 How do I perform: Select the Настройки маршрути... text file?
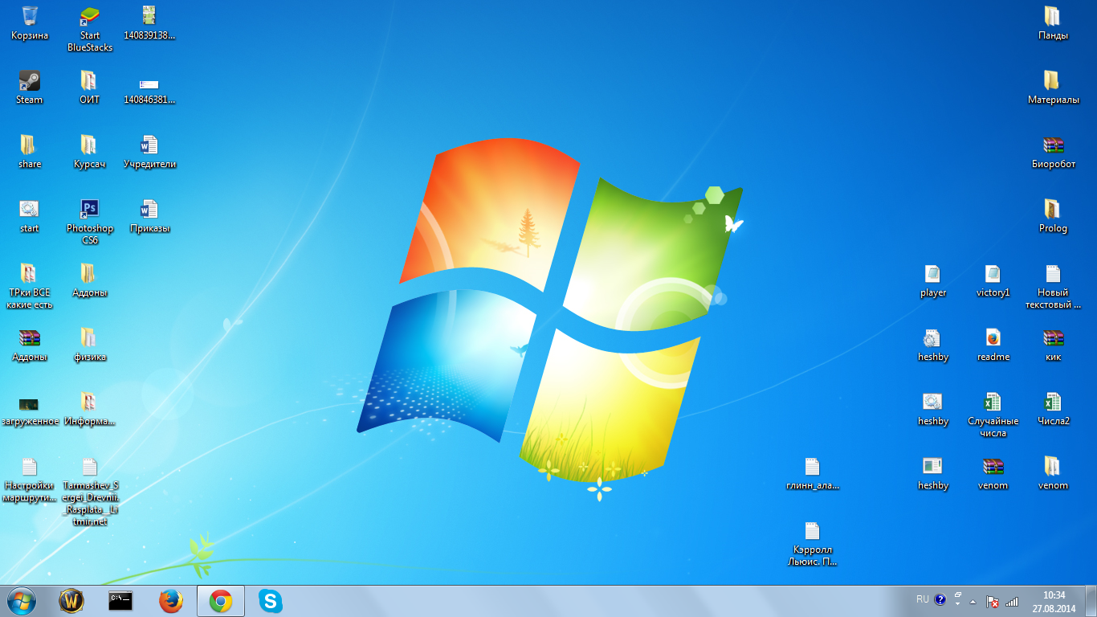click(30, 479)
